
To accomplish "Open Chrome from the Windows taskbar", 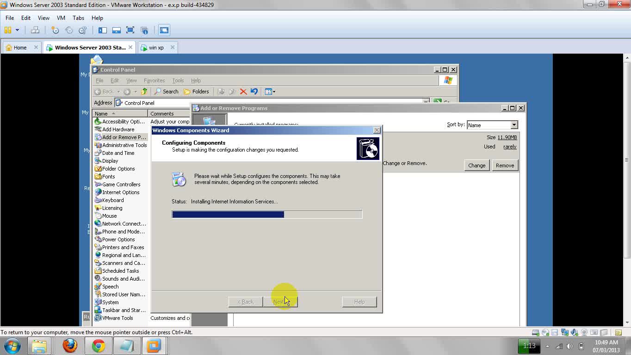I will (98, 345).
